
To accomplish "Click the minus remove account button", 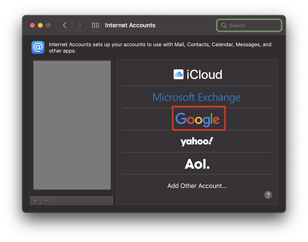I will [x=46, y=201].
